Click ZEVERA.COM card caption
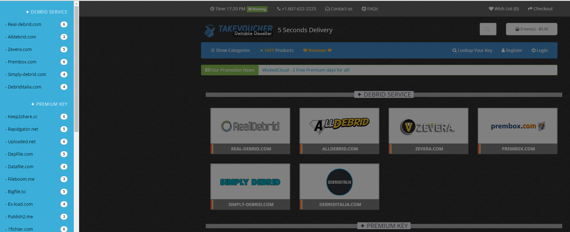The height and width of the screenshot is (232, 570). point(429,149)
